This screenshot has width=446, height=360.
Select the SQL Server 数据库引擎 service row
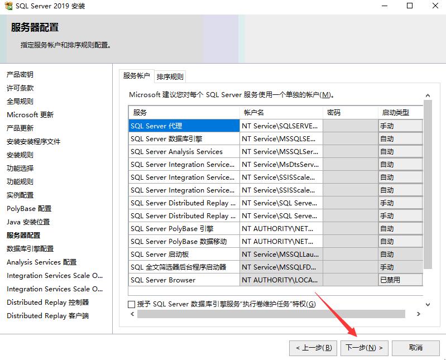pos(184,139)
